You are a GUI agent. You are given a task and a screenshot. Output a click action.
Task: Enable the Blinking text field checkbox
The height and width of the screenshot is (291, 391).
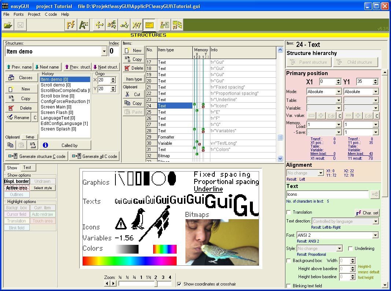289,286
